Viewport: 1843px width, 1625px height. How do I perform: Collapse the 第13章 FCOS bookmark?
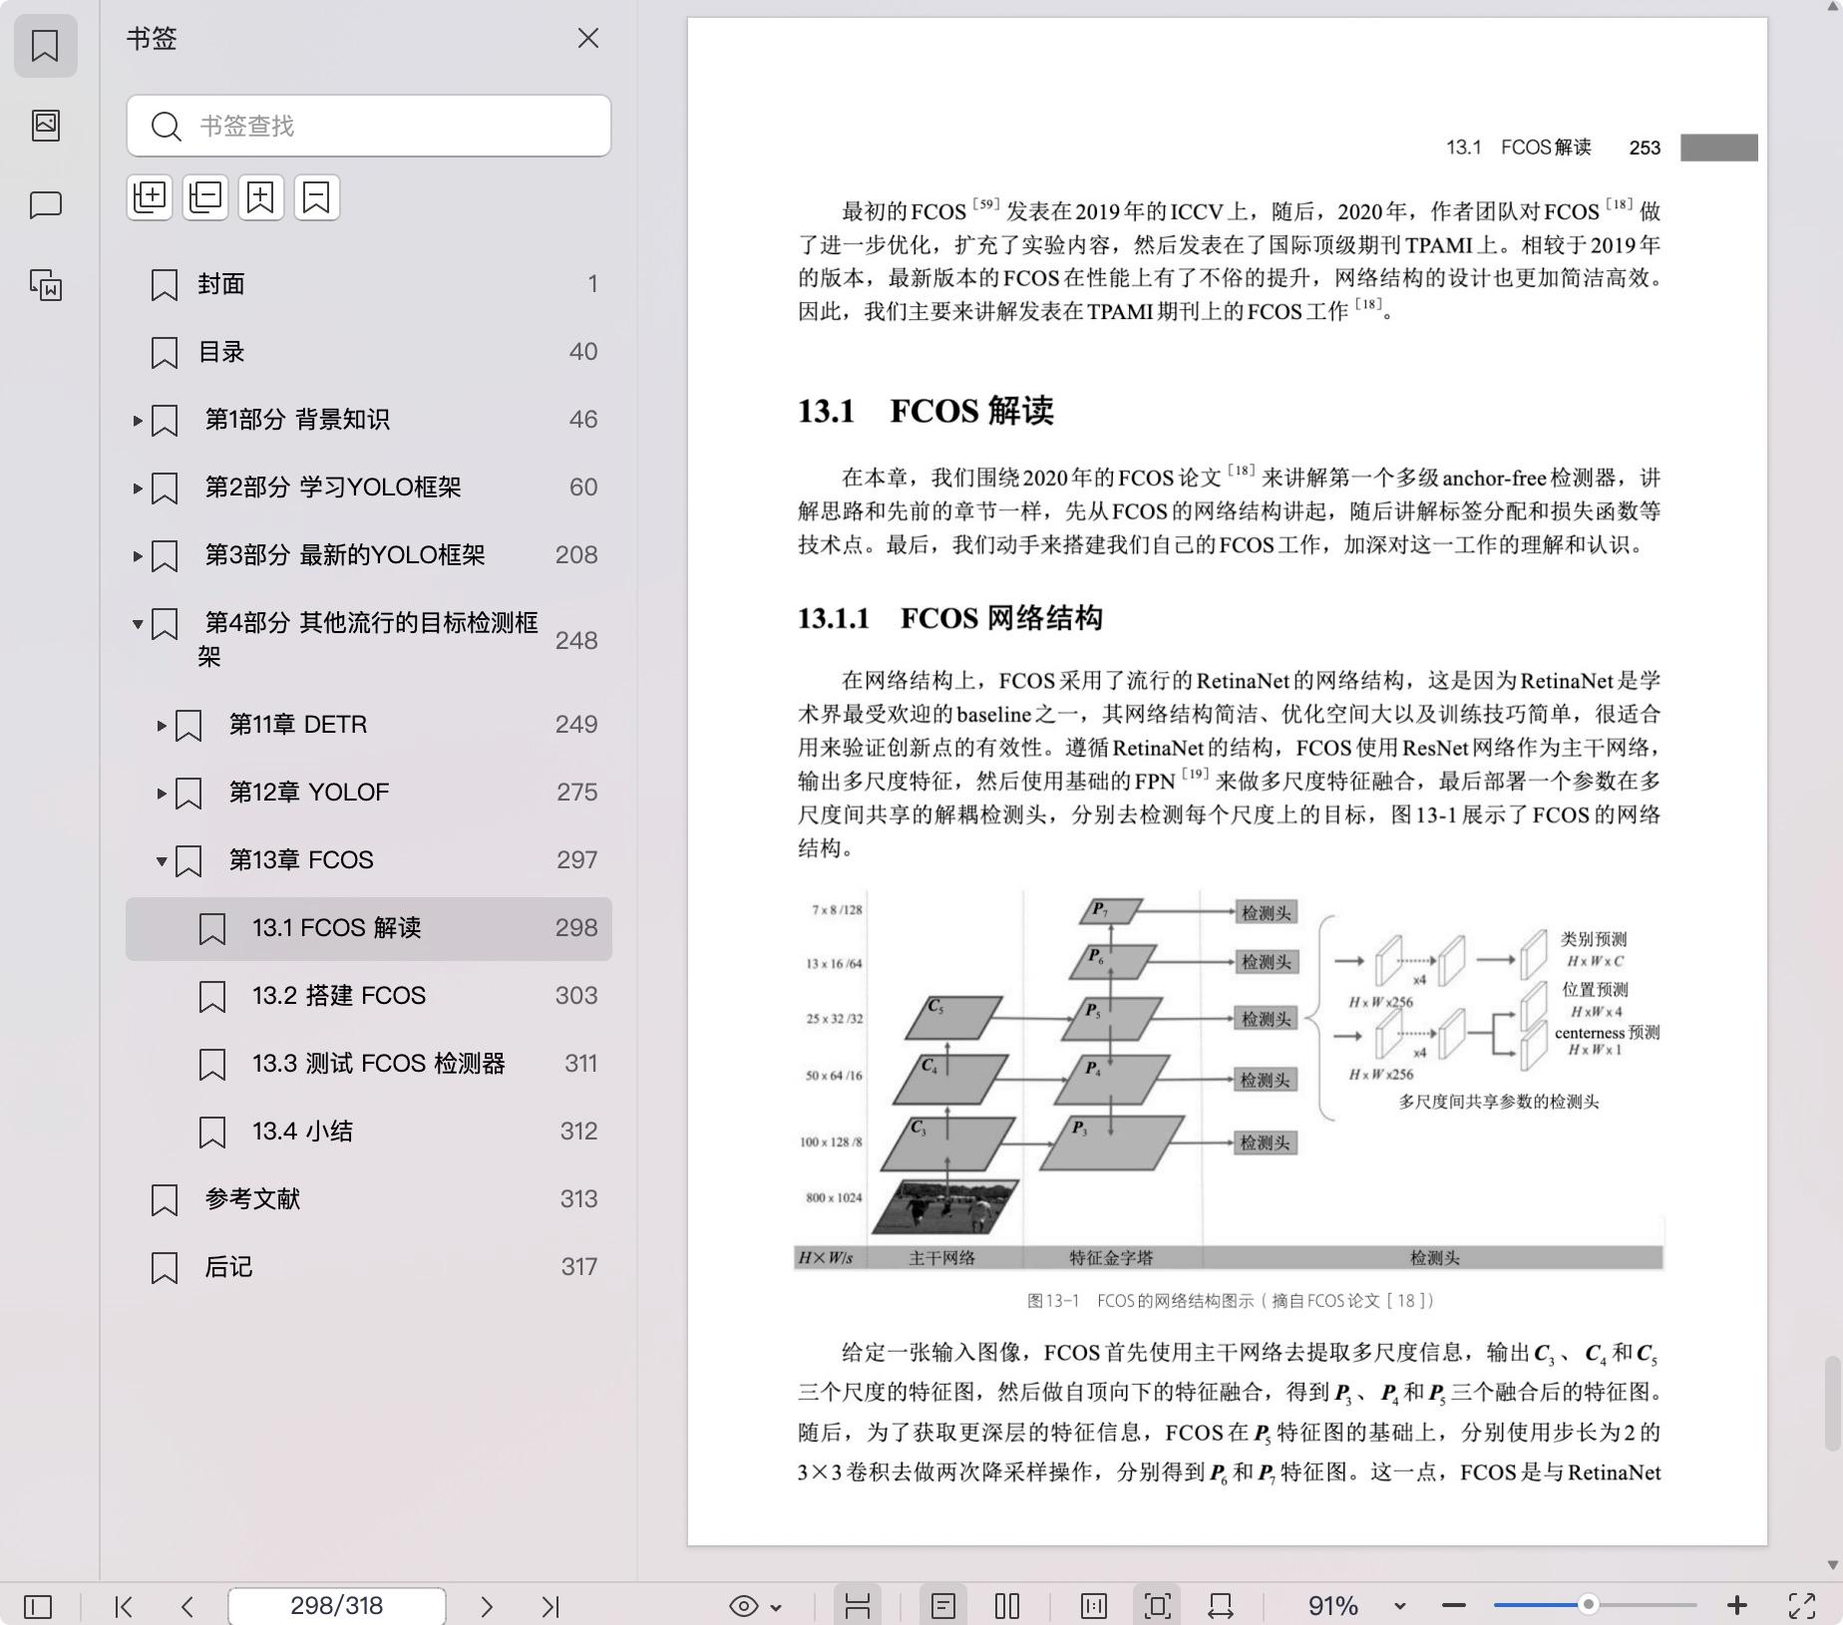162,861
